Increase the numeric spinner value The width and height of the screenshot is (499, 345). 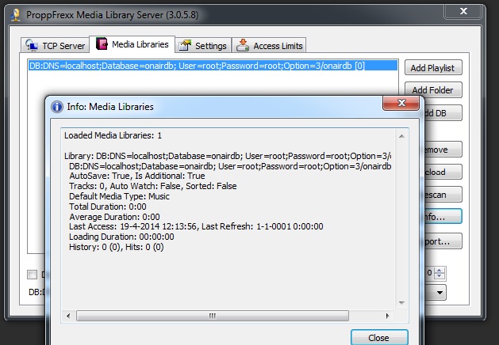point(440,270)
